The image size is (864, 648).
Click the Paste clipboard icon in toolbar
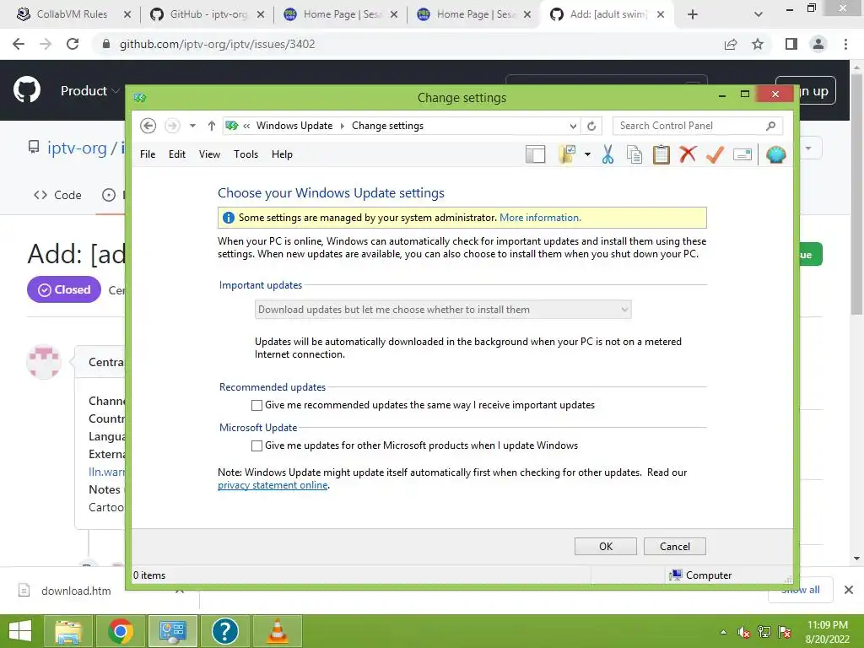(x=661, y=155)
